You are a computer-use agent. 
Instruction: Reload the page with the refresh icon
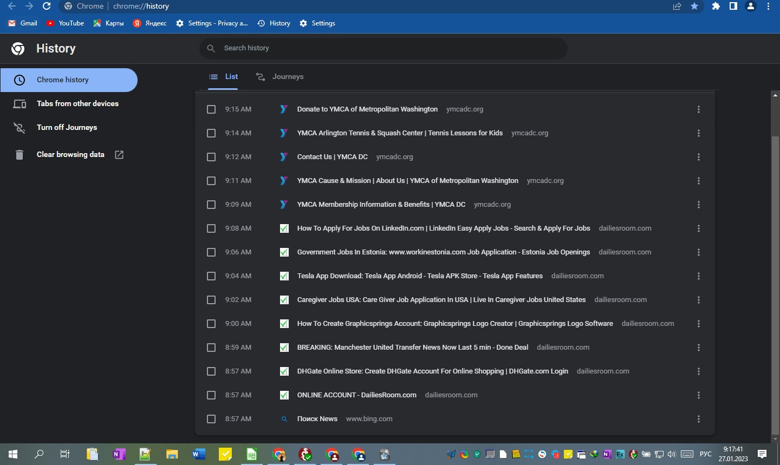pos(47,6)
